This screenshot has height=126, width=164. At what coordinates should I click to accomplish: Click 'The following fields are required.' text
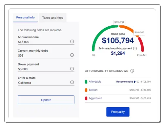click(40, 30)
